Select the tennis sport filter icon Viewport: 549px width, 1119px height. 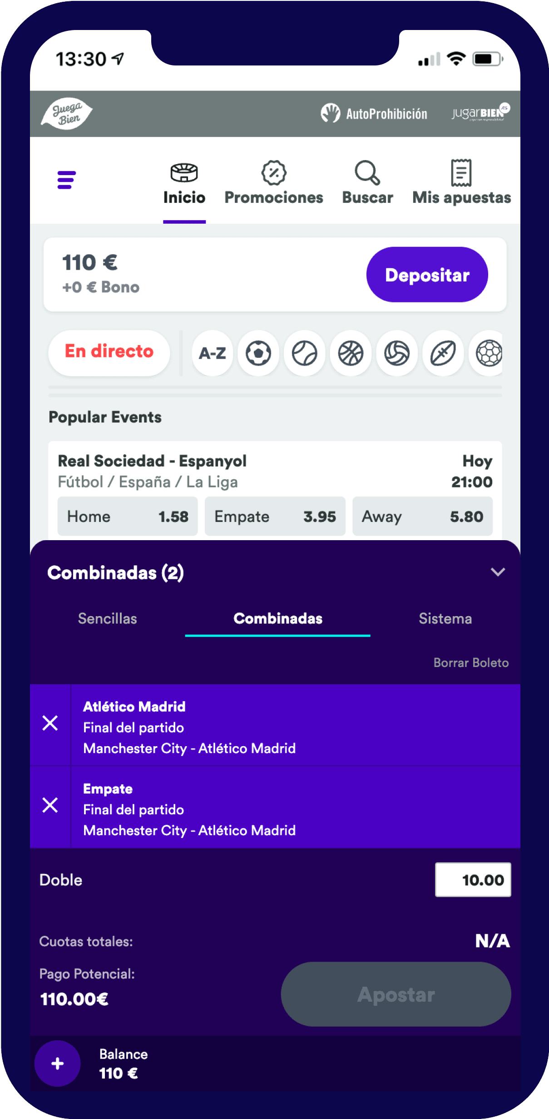[304, 353]
